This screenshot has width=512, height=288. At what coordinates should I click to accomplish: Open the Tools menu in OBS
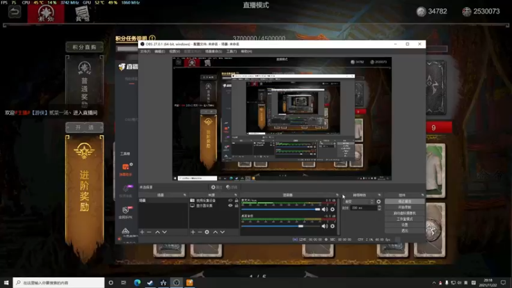click(x=232, y=52)
